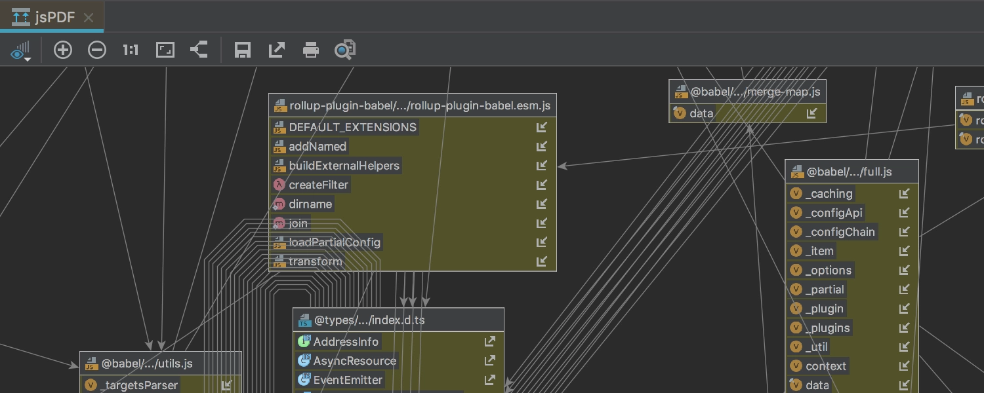Select the _item row
The height and width of the screenshot is (393, 984).
pyautogui.click(x=852, y=251)
